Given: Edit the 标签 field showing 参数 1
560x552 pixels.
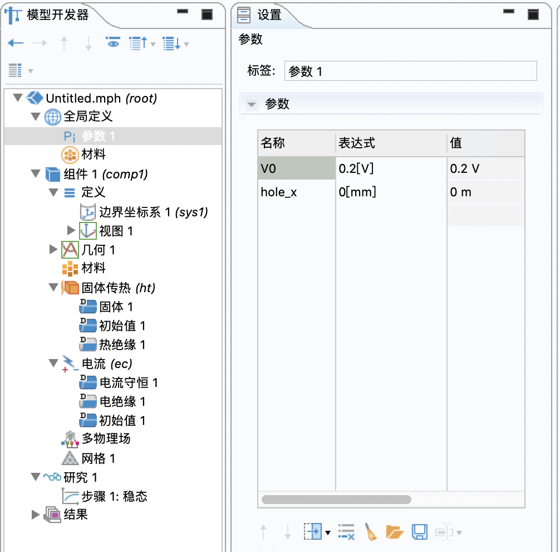Looking at the screenshot, I should click(x=410, y=71).
